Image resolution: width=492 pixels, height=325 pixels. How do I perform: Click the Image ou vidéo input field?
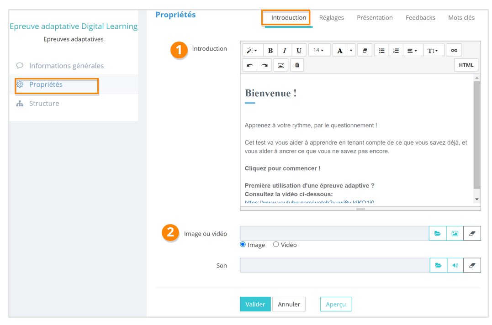pyautogui.click(x=334, y=233)
